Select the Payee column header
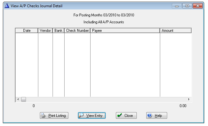This screenshot has width=208, height=126. 125,31
